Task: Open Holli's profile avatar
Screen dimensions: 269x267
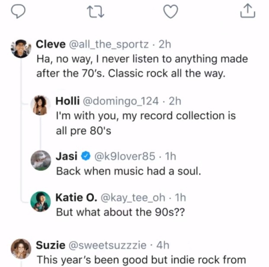Action: pos(41,105)
